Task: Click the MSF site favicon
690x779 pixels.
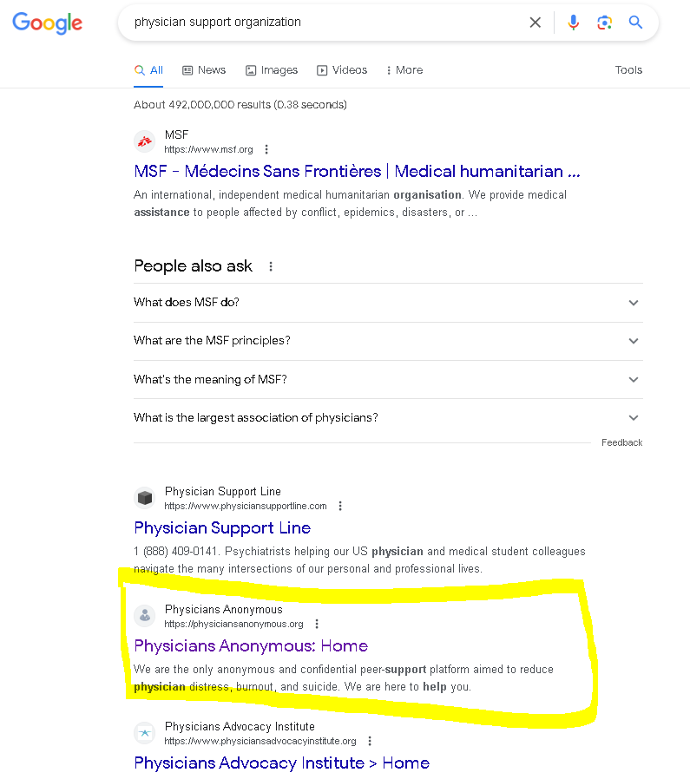Action: pyautogui.click(x=145, y=141)
